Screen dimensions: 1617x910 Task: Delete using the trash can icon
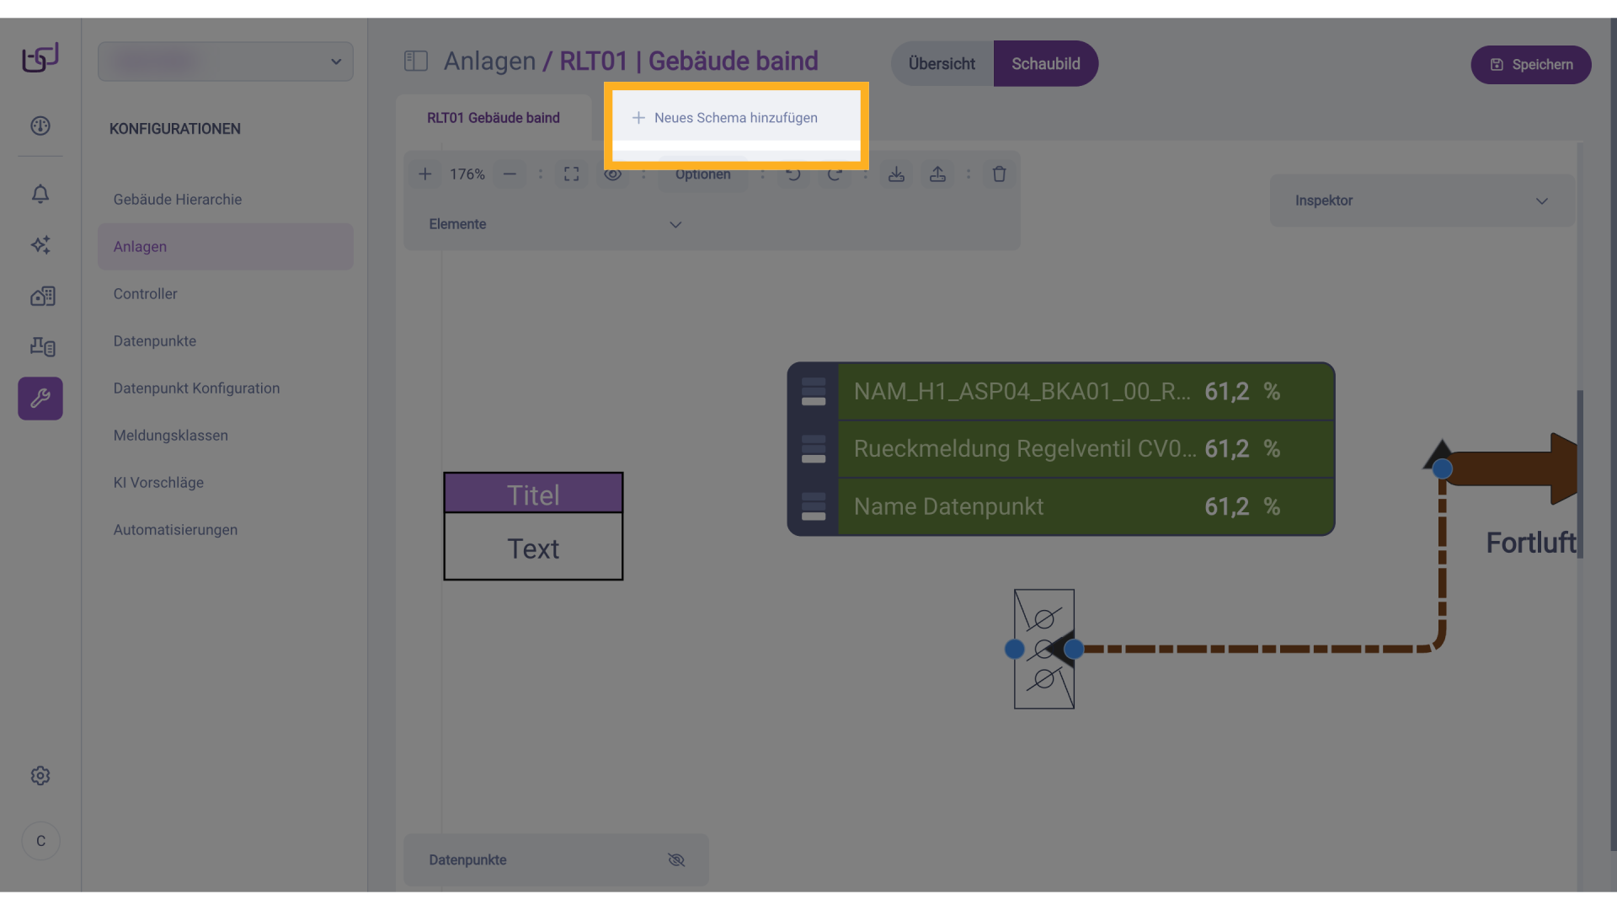999,174
